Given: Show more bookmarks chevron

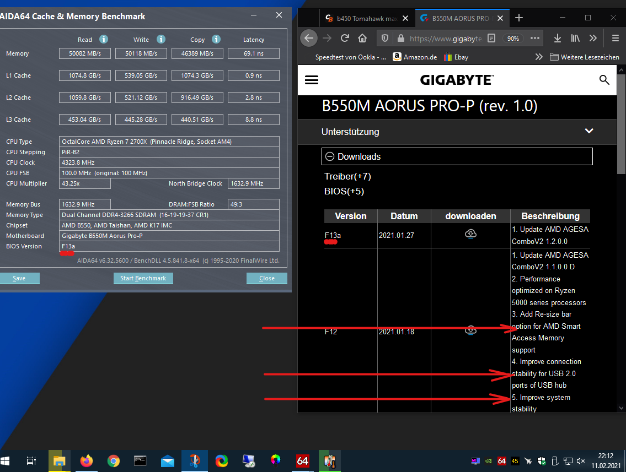Looking at the screenshot, I should click(539, 57).
